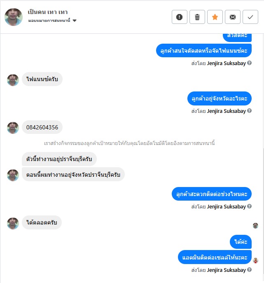Open the assign conversation dropdown arrow
This screenshot has height=283, width=264.
(75, 21)
